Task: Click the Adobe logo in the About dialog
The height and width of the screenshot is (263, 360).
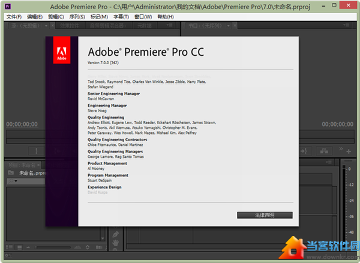Action: 62,50
